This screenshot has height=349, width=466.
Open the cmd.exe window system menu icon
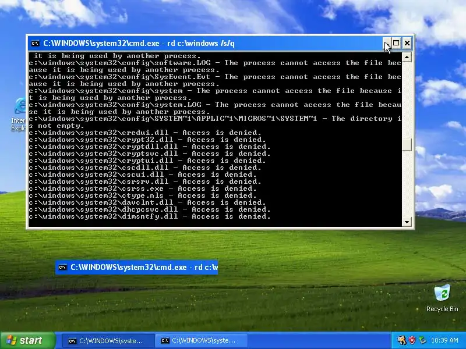(35, 43)
